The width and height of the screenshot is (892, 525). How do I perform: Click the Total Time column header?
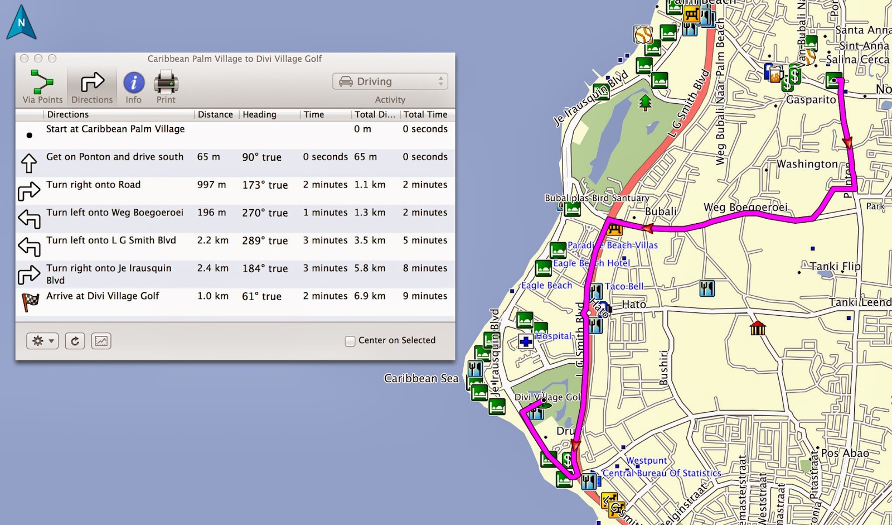pos(427,114)
